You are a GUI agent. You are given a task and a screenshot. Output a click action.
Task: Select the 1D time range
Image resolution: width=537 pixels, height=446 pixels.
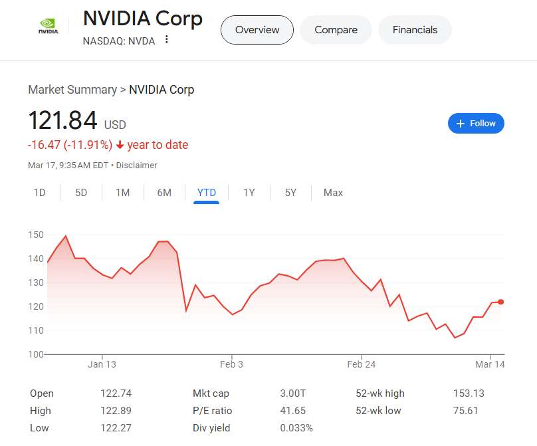[40, 193]
